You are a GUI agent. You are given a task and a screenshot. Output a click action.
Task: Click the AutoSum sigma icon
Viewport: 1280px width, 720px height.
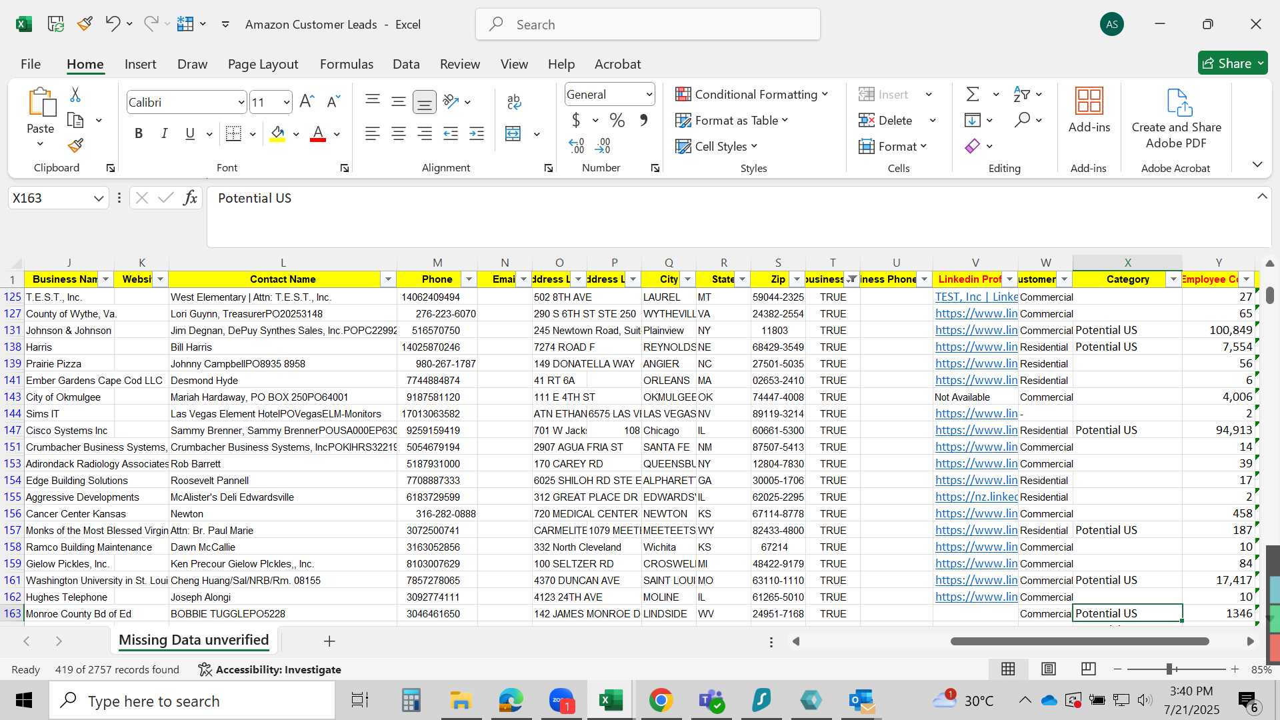[x=973, y=94]
